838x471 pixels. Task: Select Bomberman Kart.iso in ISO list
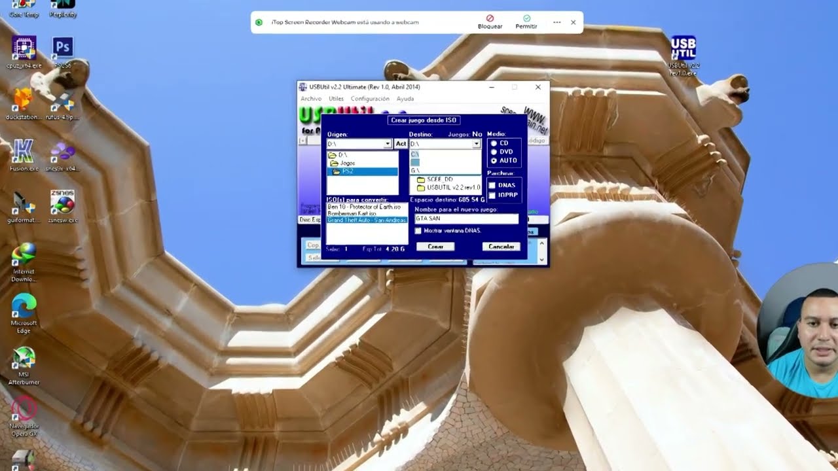pyautogui.click(x=352, y=213)
